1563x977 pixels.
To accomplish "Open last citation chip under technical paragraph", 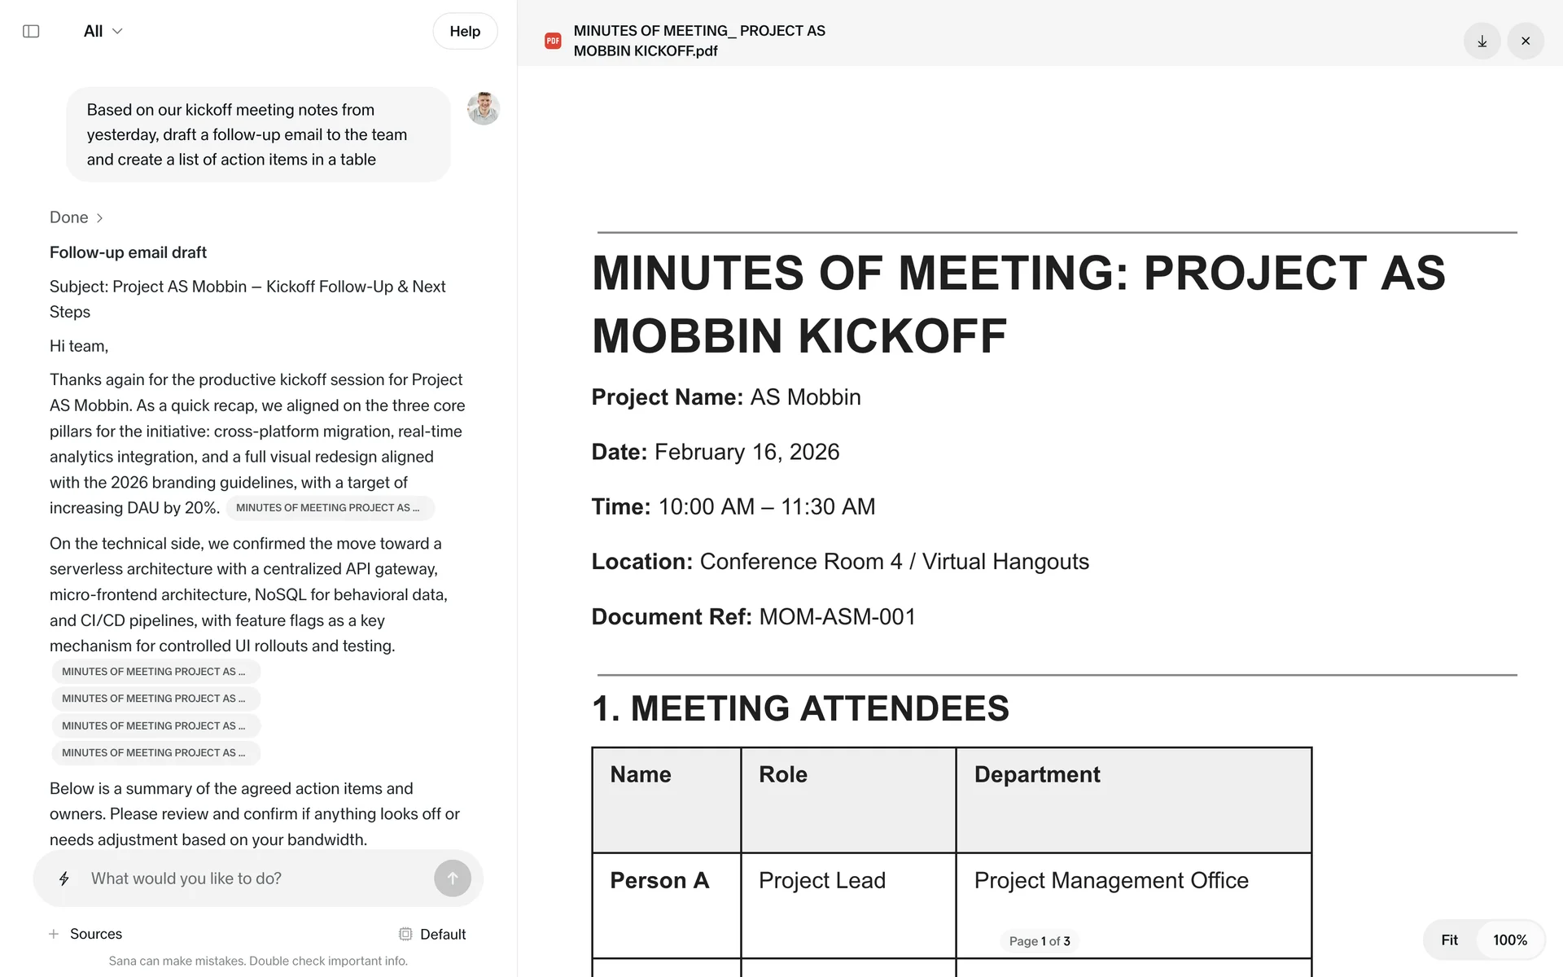I will click(x=155, y=753).
